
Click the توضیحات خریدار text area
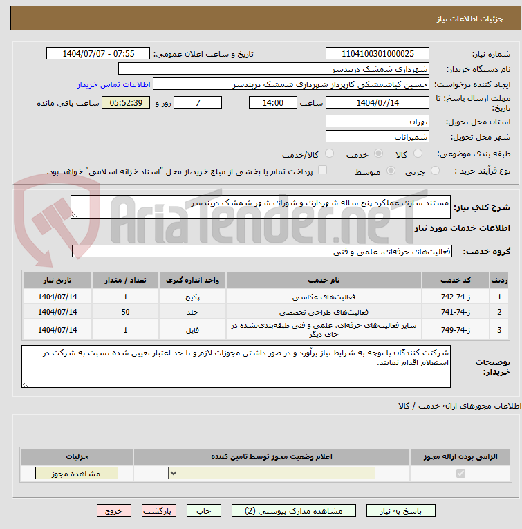[x=236, y=366]
